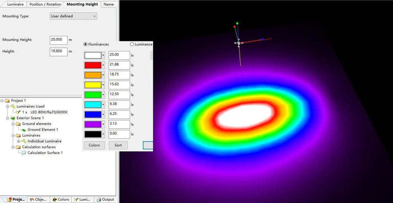Collapse the Luminaires Used node
393x203 pixels.
click(x=7, y=106)
